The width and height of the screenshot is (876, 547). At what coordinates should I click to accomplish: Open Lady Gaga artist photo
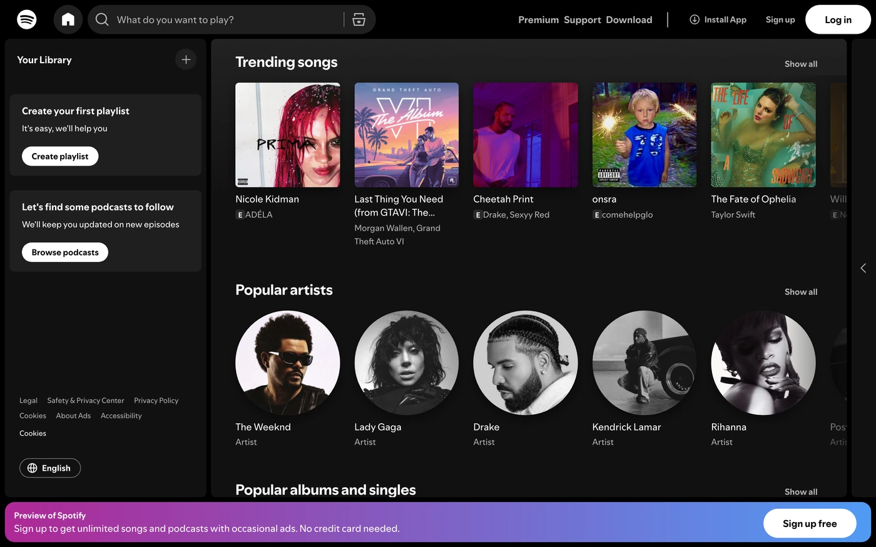point(407,363)
